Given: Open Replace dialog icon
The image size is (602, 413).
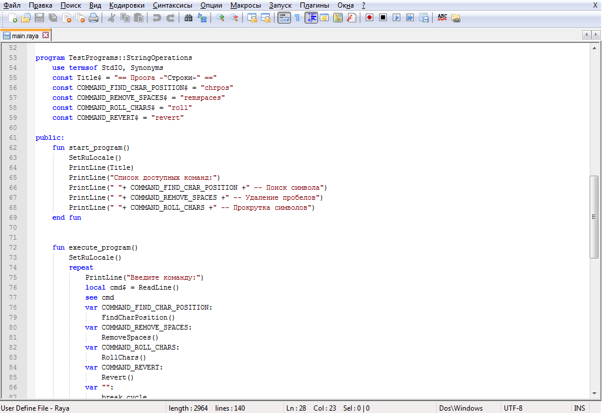Looking at the screenshot, I should [x=202, y=18].
